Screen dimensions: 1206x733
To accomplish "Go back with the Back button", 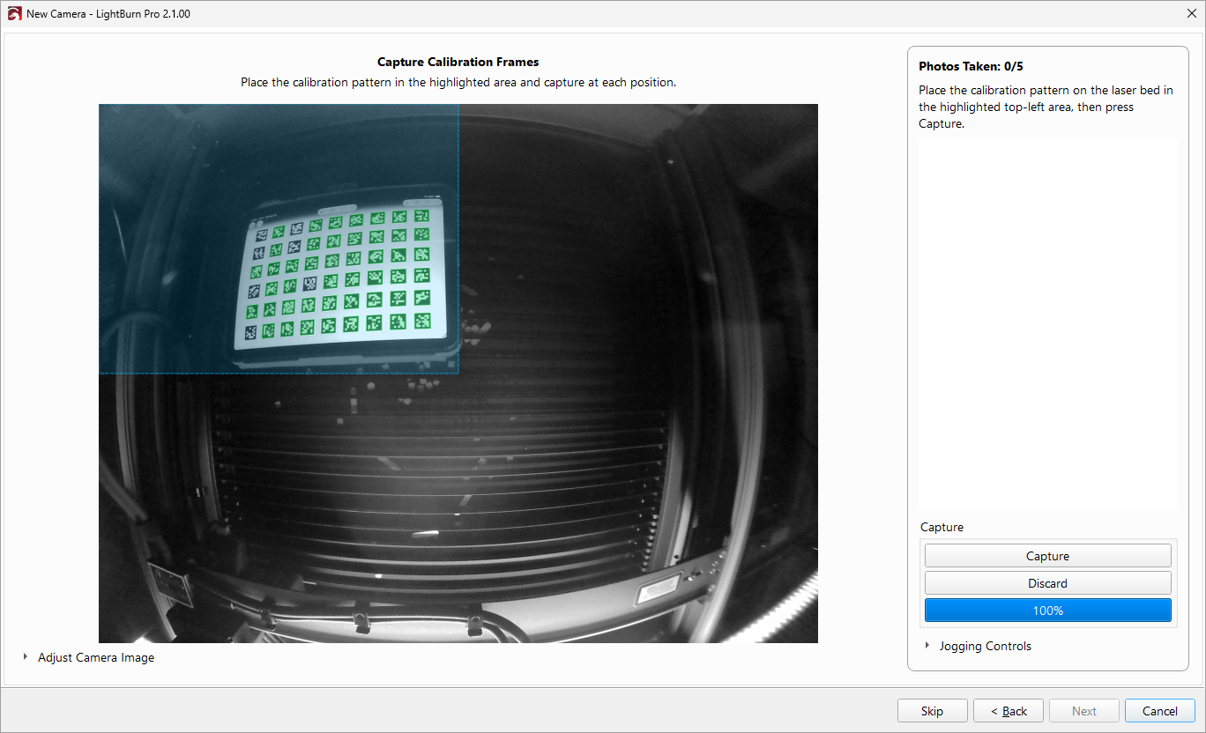I will [1009, 711].
